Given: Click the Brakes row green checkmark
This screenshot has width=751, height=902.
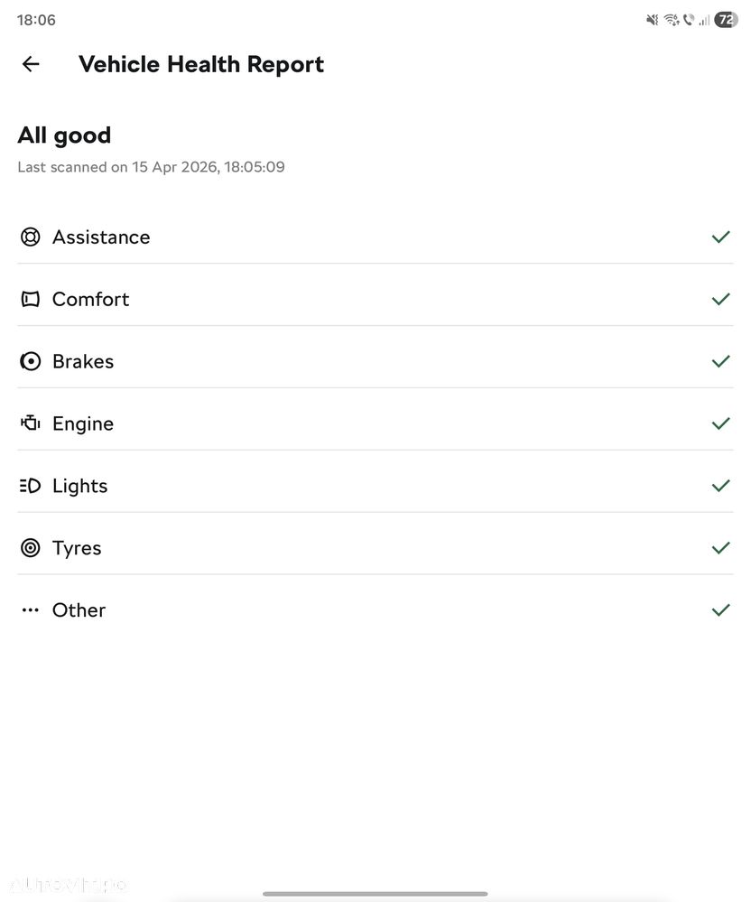Looking at the screenshot, I should coord(720,362).
